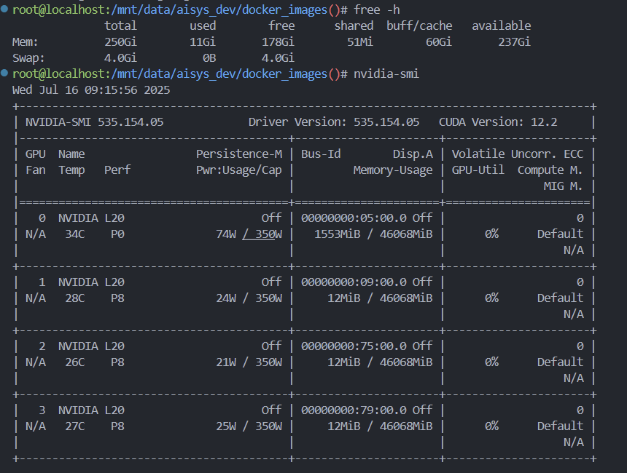627x473 pixels.
Task: Click the Driver Version 535.154.05 text
Action: click(x=333, y=122)
